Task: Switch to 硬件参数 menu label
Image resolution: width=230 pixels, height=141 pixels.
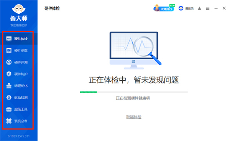Action: (x=21, y=51)
